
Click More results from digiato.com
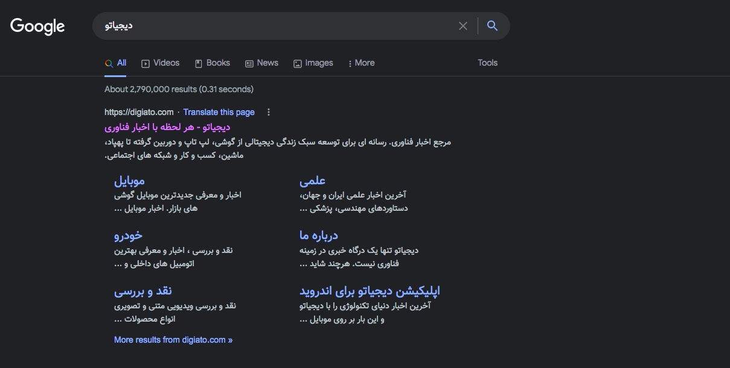point(173,340)
